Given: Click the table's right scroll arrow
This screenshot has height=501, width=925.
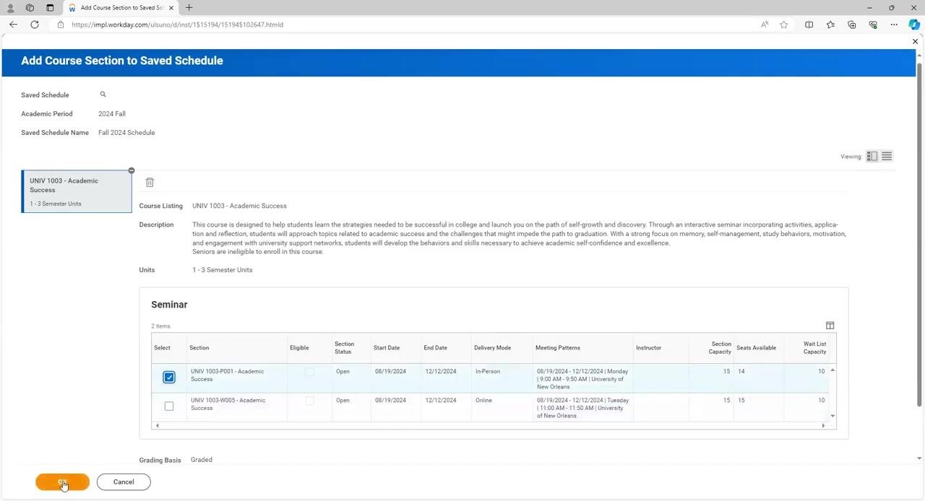Looking at the screenshot, I should (x=823, y=425).
